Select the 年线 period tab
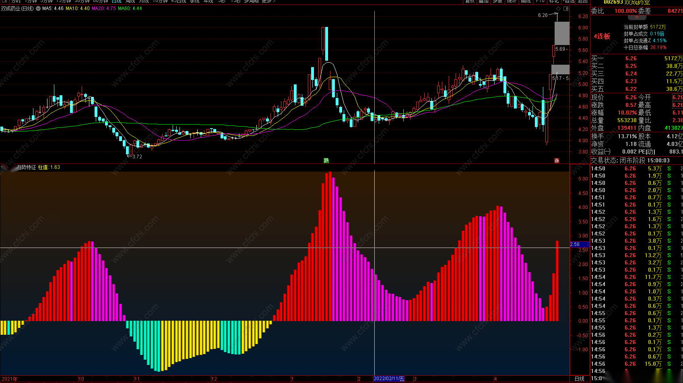The width and height of the screenshot is (683, 383). (x=208, y=2)
